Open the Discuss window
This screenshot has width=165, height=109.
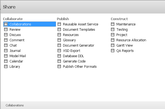pos(15,35)
